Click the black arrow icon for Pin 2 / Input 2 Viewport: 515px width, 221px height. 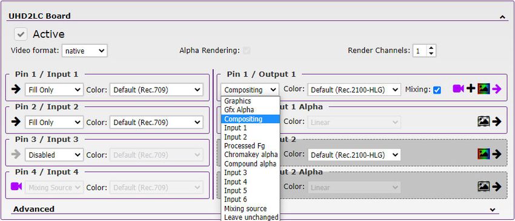(16, 122)
